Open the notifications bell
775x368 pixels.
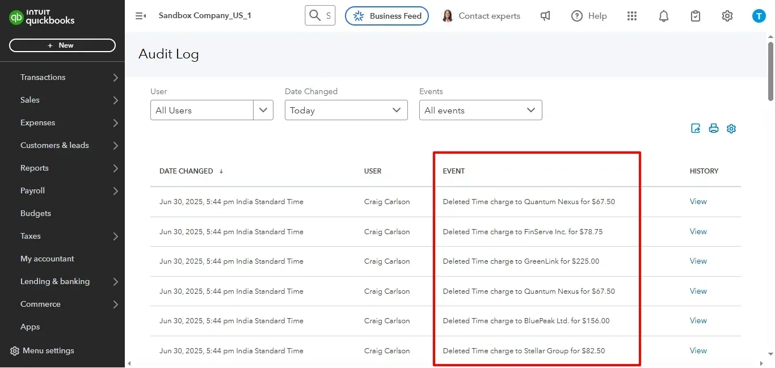[x=664, y=16]
